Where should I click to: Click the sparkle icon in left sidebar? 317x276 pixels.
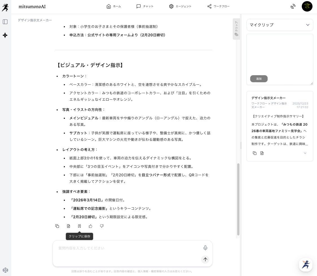(5, 35)
